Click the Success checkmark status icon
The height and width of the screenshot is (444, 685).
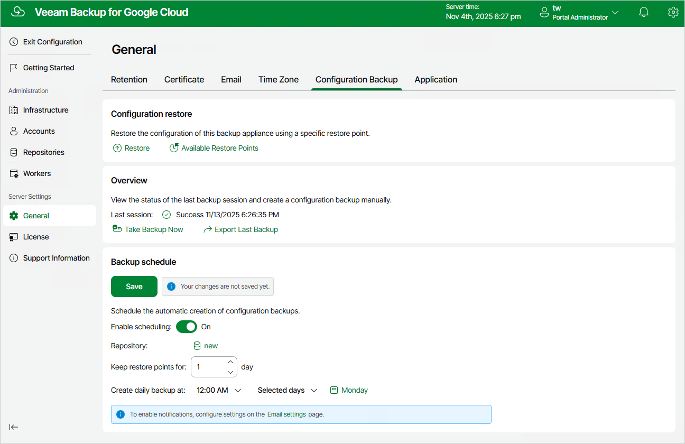tap(166, 215)
